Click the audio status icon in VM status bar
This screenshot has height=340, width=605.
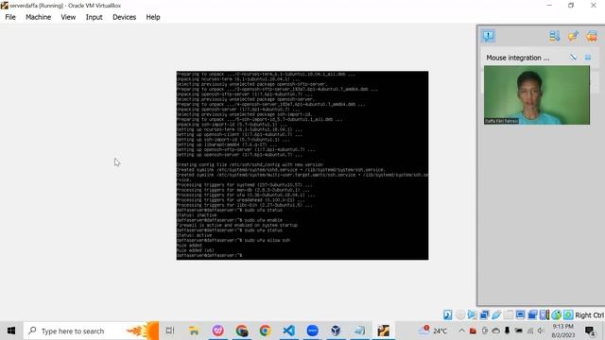(472, 314)
